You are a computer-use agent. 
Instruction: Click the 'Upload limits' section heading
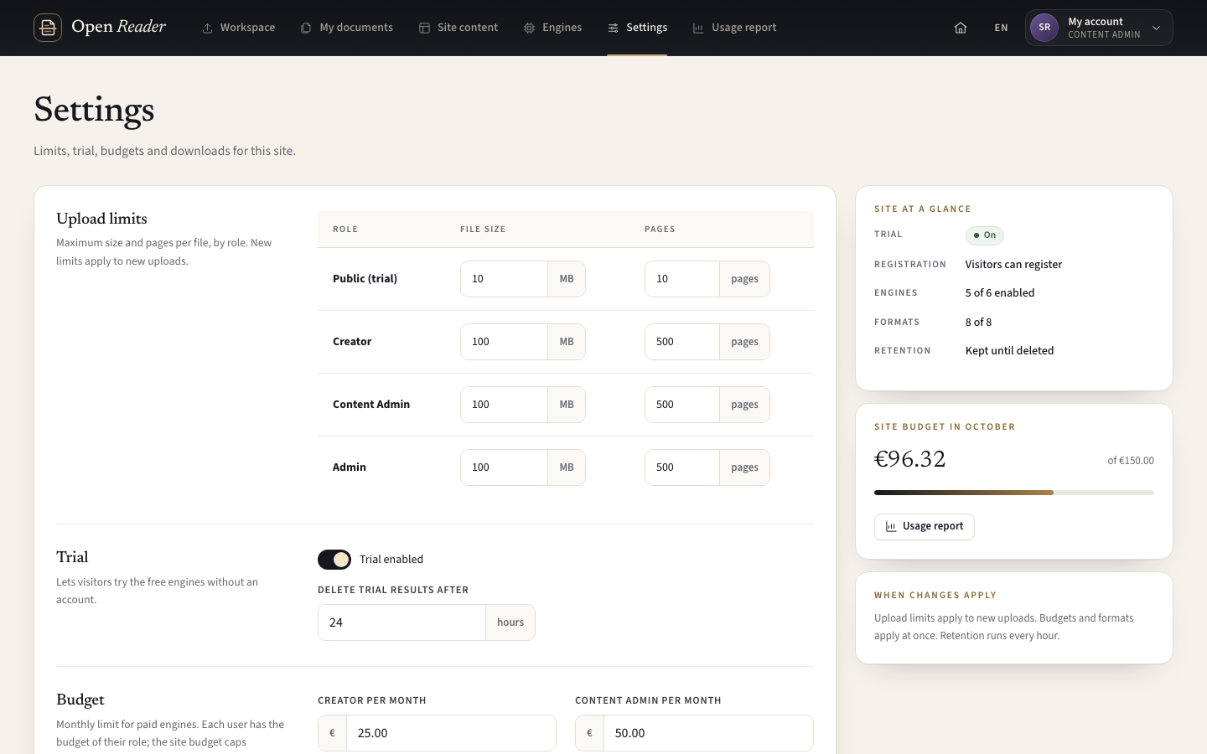[x=101, y=219]
